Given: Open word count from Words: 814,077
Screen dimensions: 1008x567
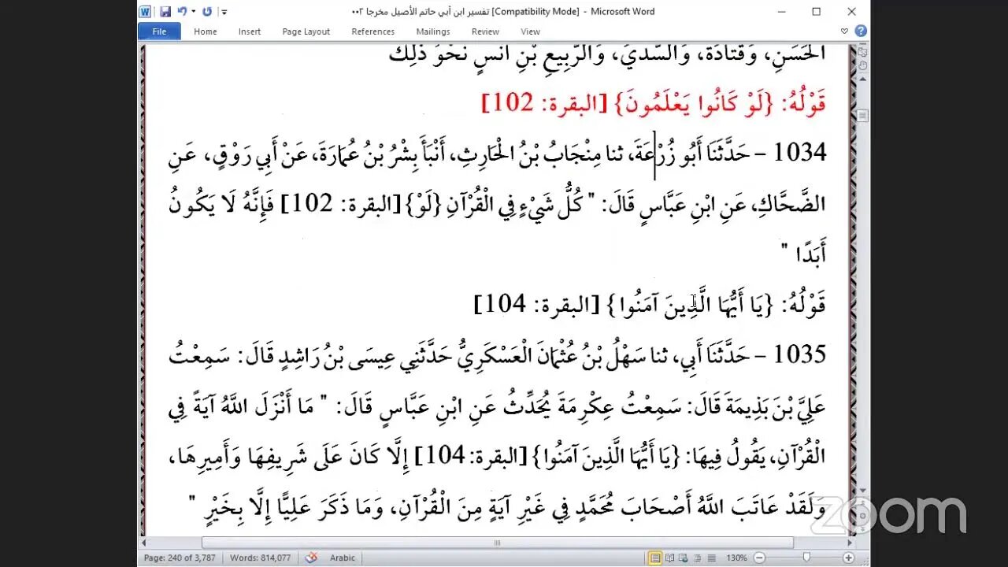Looking at the screenshot, I should pyautogui.click(x=261, y=558).
